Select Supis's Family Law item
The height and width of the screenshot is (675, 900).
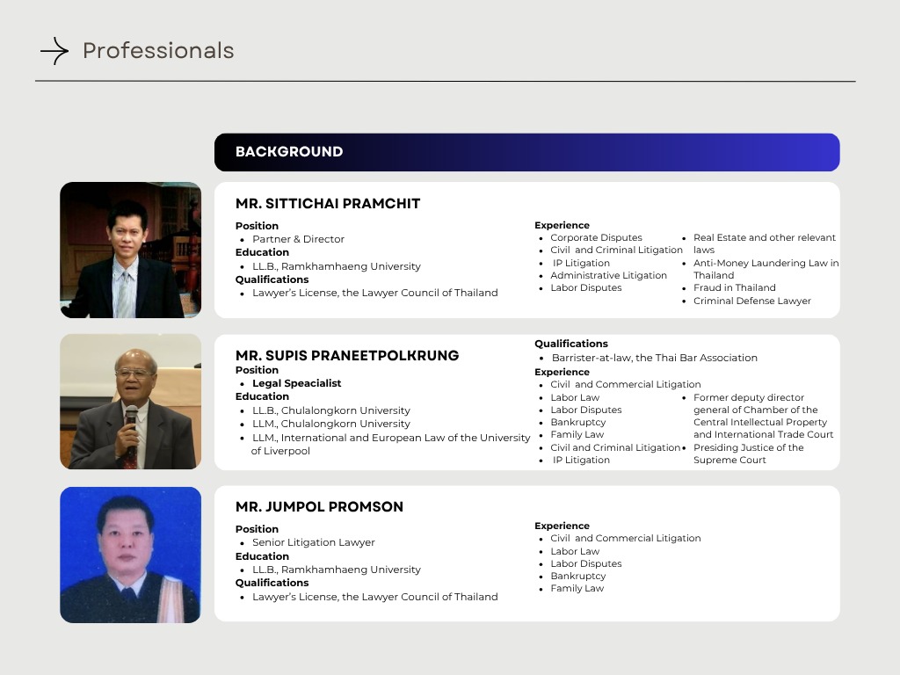577,434
